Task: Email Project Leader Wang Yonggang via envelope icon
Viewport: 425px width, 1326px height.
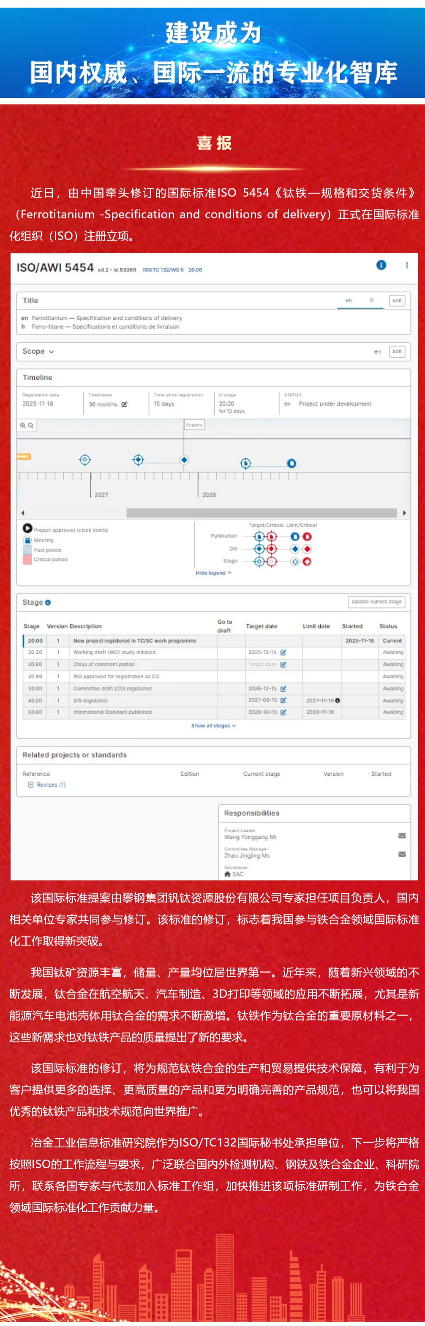Action: click(402, 835)
